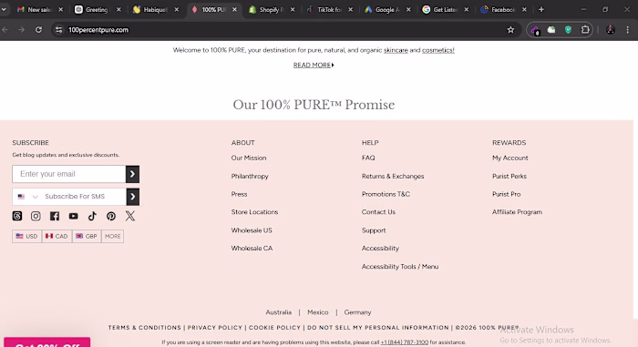This screenshot has width=638, height=347.
Task: Focus the Enter your email field
Action: (68, 174)
